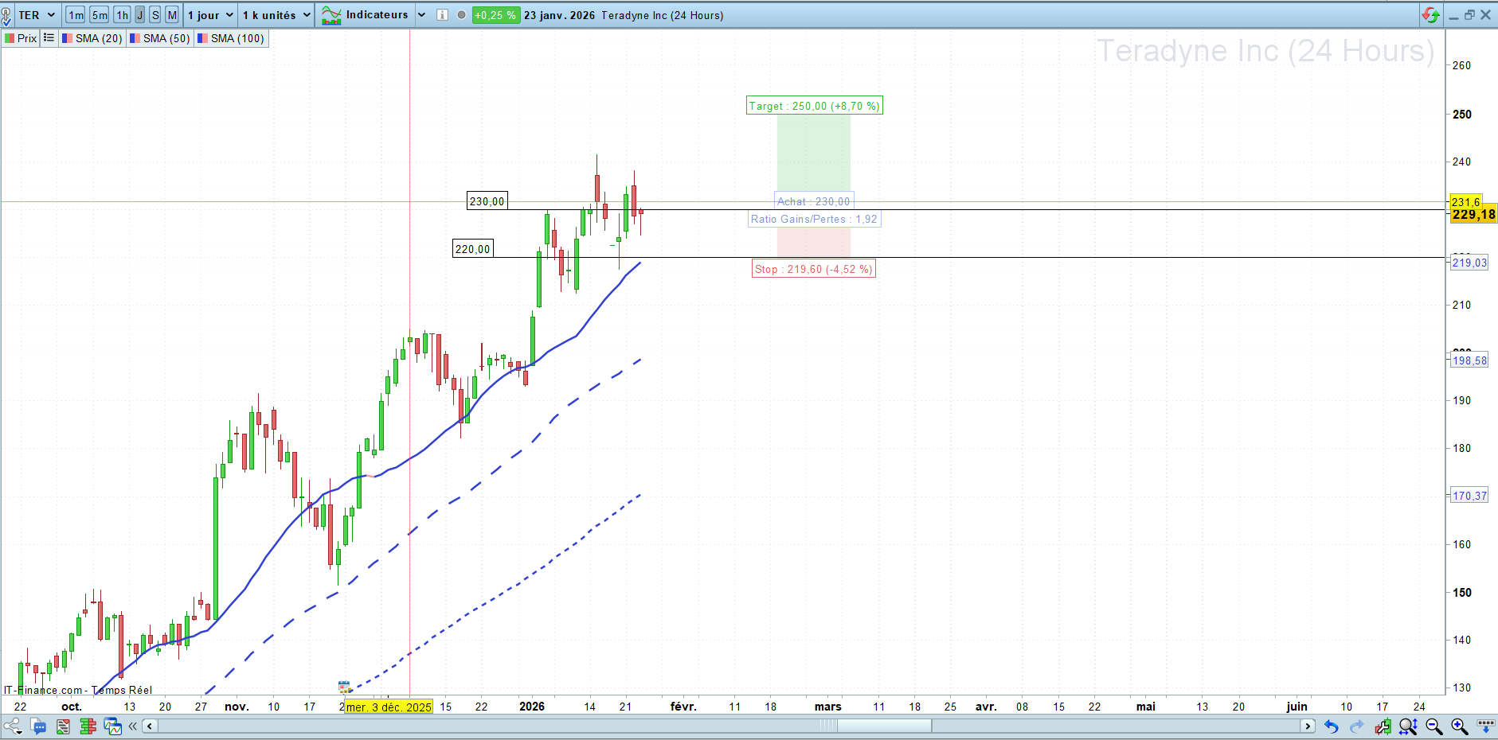The image size is (1498, 740).
Task: Click the auto-fit zoom icon
Action: [x=1408, y=726]
